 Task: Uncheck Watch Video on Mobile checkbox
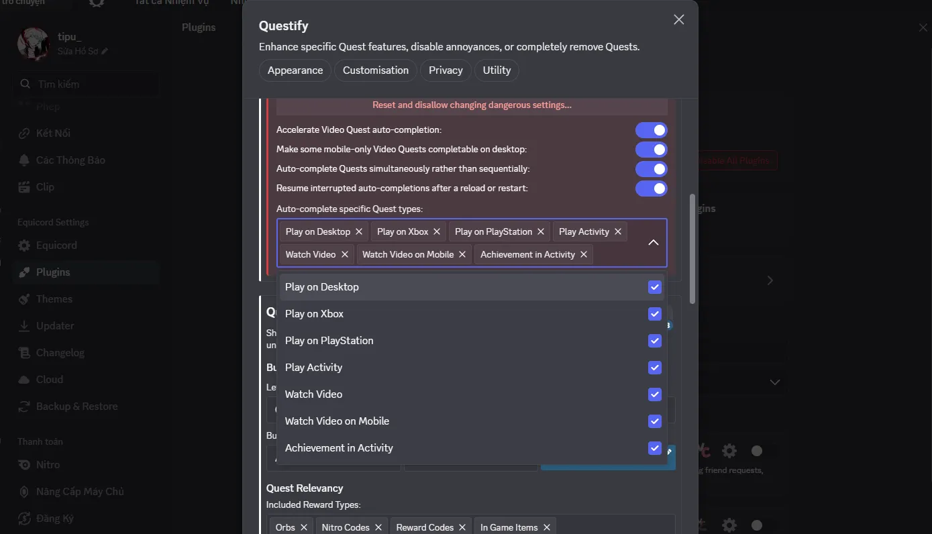655,421
